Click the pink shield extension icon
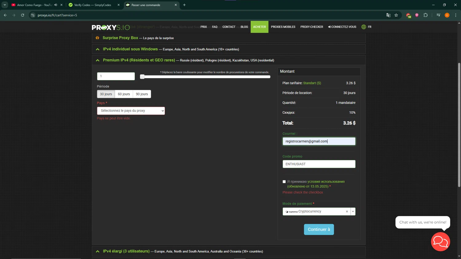 click(417, 15)
